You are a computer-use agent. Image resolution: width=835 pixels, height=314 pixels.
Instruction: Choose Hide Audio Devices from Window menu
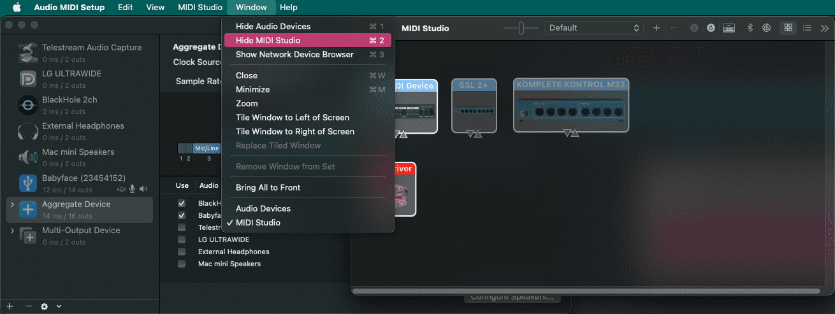tap(309, 26)
